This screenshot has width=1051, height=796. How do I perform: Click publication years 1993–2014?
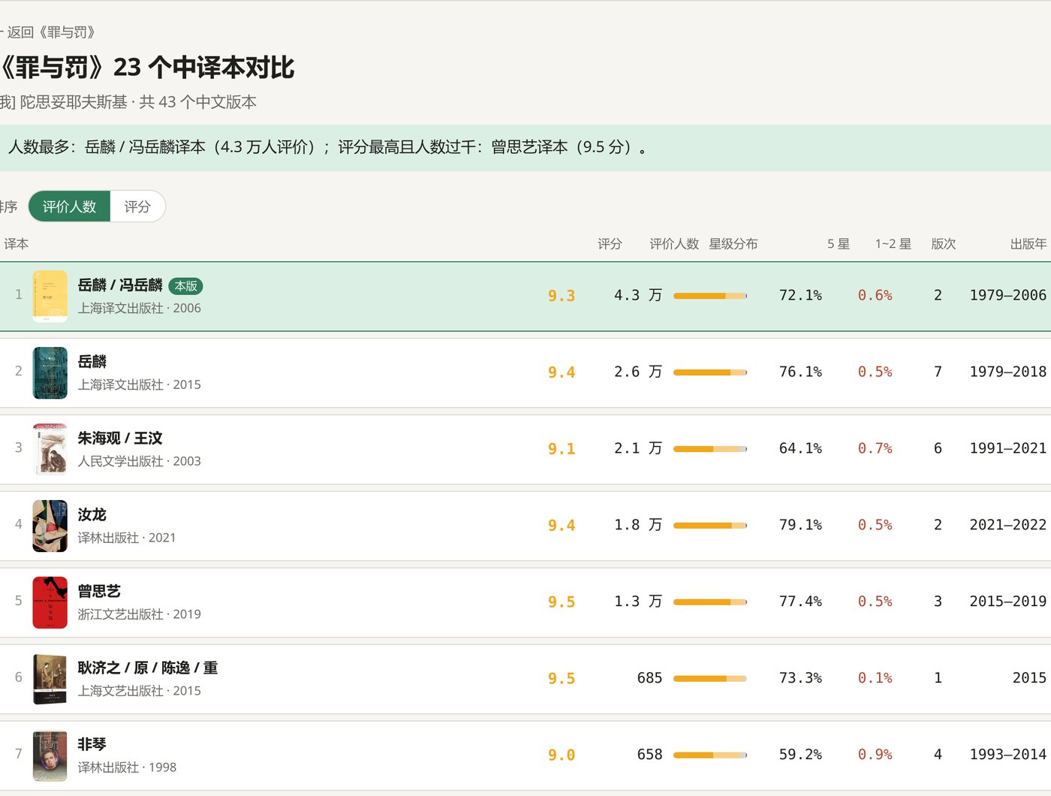click(1008, 755)
